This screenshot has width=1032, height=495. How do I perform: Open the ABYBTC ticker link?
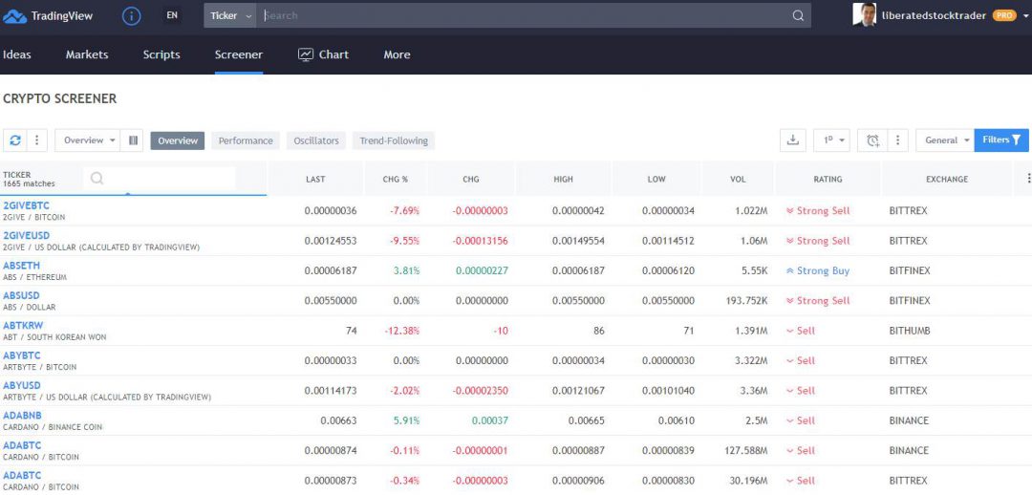[x=22, y=355]
